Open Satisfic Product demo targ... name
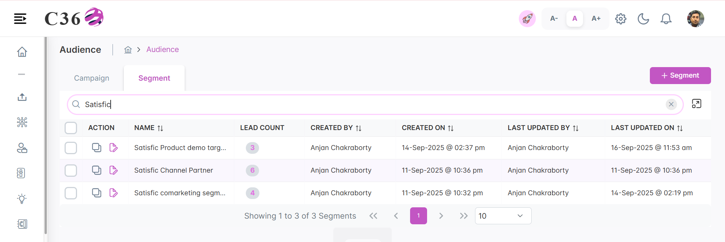This screenshot has width=725, height=242. click(x=180, y=148)
